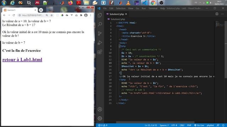This screenshot has width=227, height=127.
Task: Follow the 'retour à Lab1.html' link
Action: pos(22,60)
